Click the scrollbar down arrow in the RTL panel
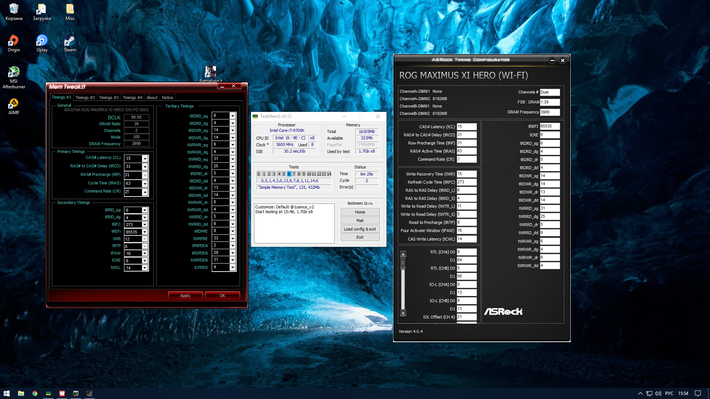The width and height of the screenshot is (710, 399). 403,313
